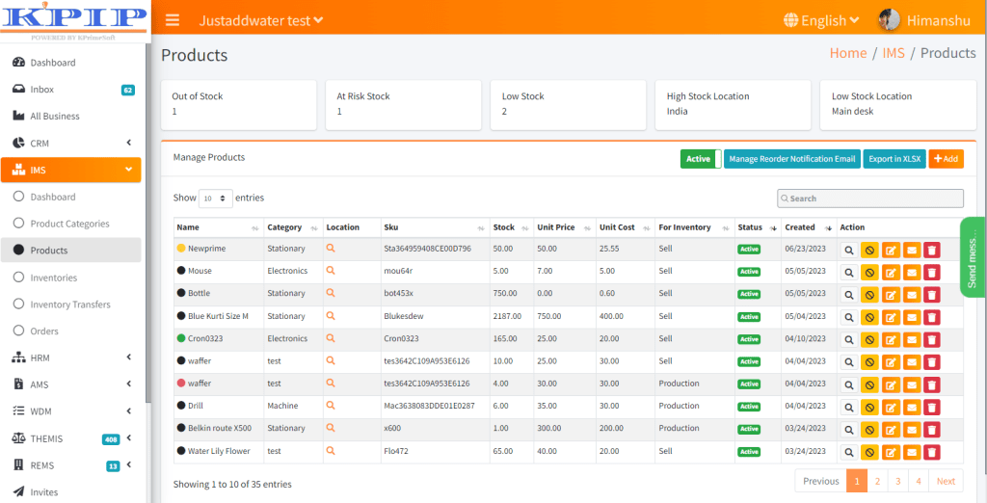987x503 pixels.
Task: View location of Bottle product
Action: pyautogui.click(x=331, y=293)
